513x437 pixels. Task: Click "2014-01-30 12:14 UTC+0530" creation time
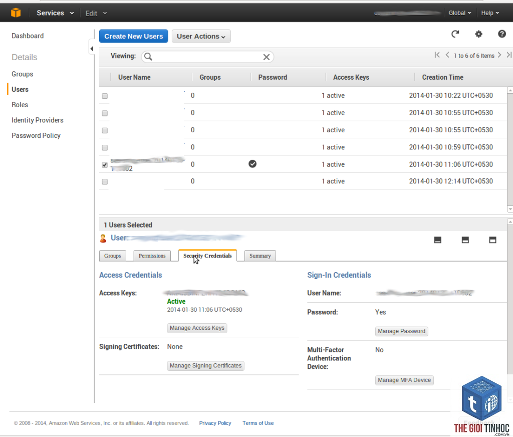click(x=451, y=181)
